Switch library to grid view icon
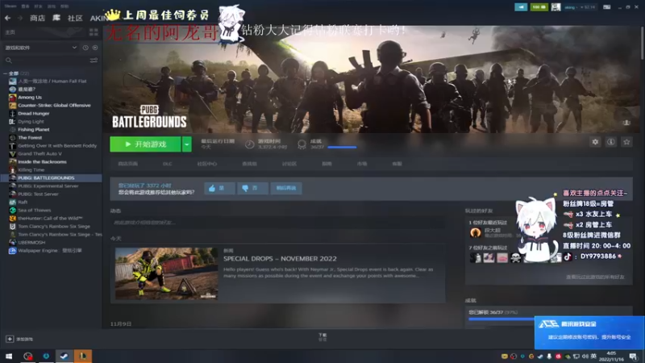The width and height of the screenshot is (645, 363). tap(94, 32)
